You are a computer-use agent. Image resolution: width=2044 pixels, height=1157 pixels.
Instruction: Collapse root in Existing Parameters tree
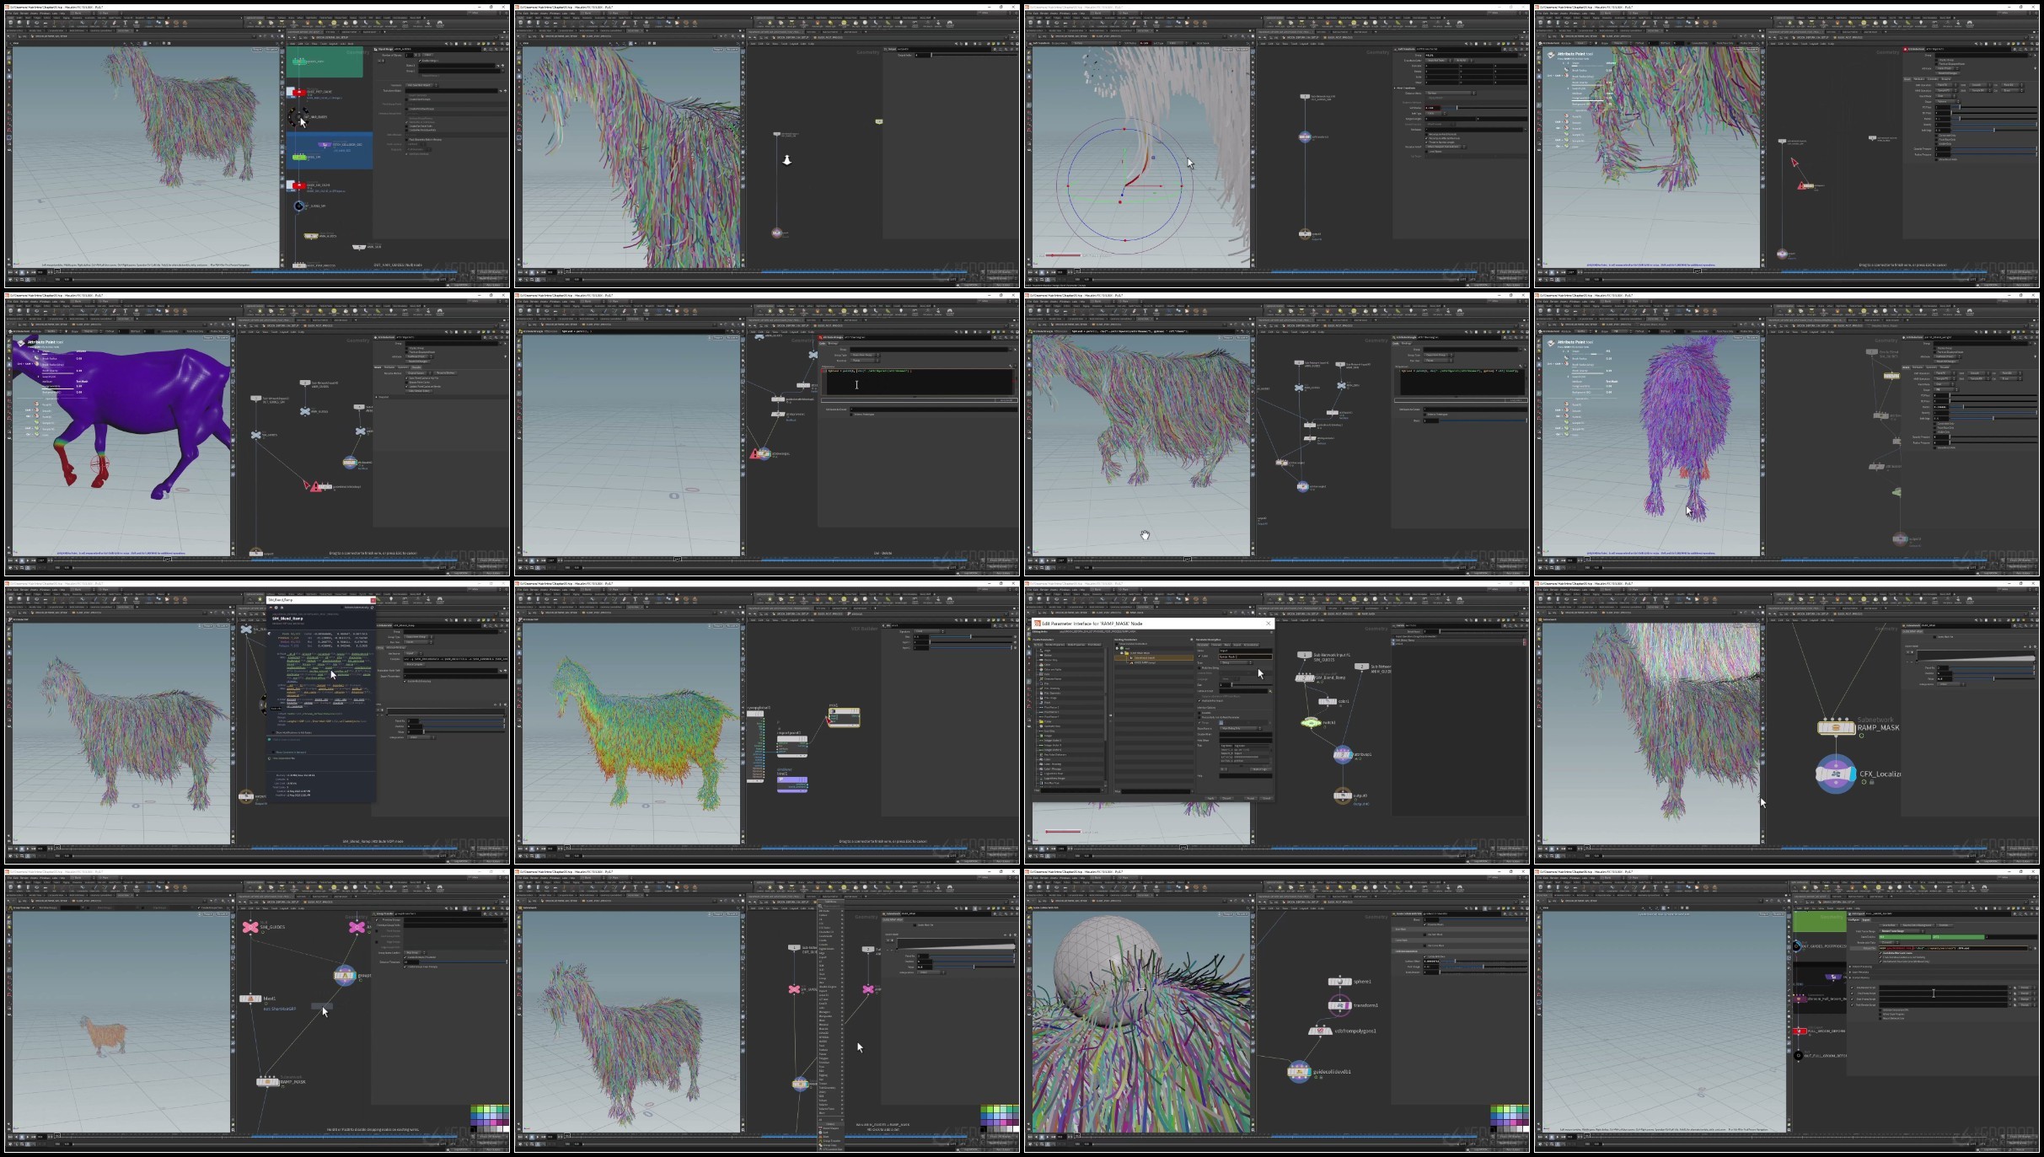pos(1117,648)
